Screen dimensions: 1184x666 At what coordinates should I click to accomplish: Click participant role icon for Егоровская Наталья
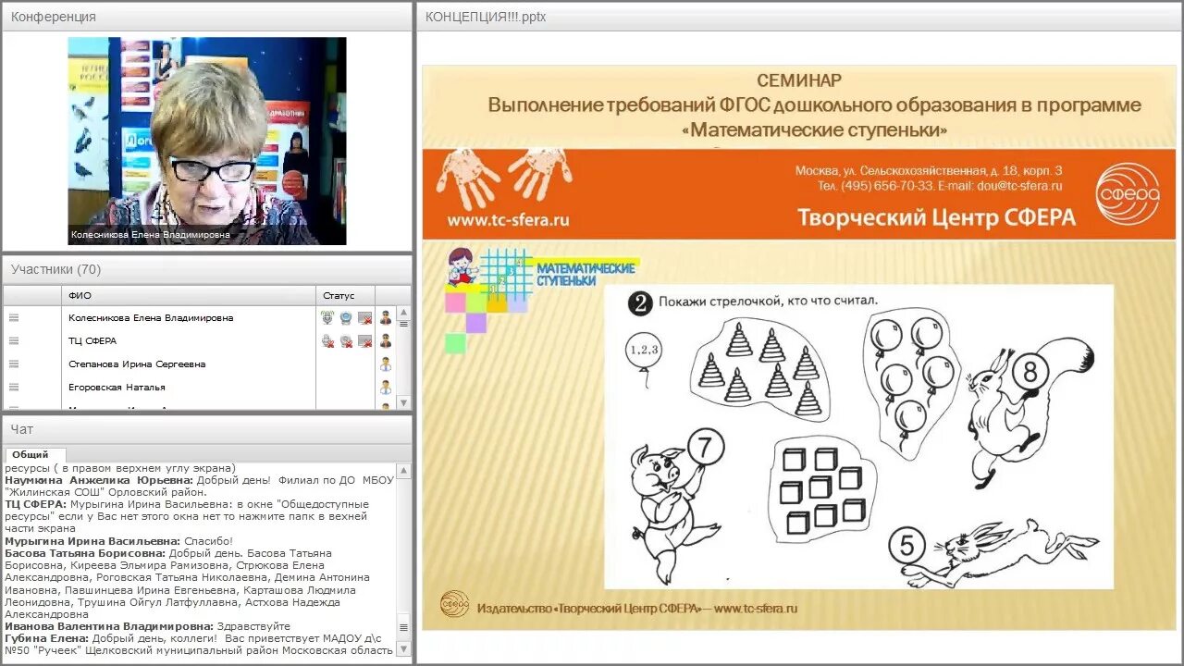386,387
